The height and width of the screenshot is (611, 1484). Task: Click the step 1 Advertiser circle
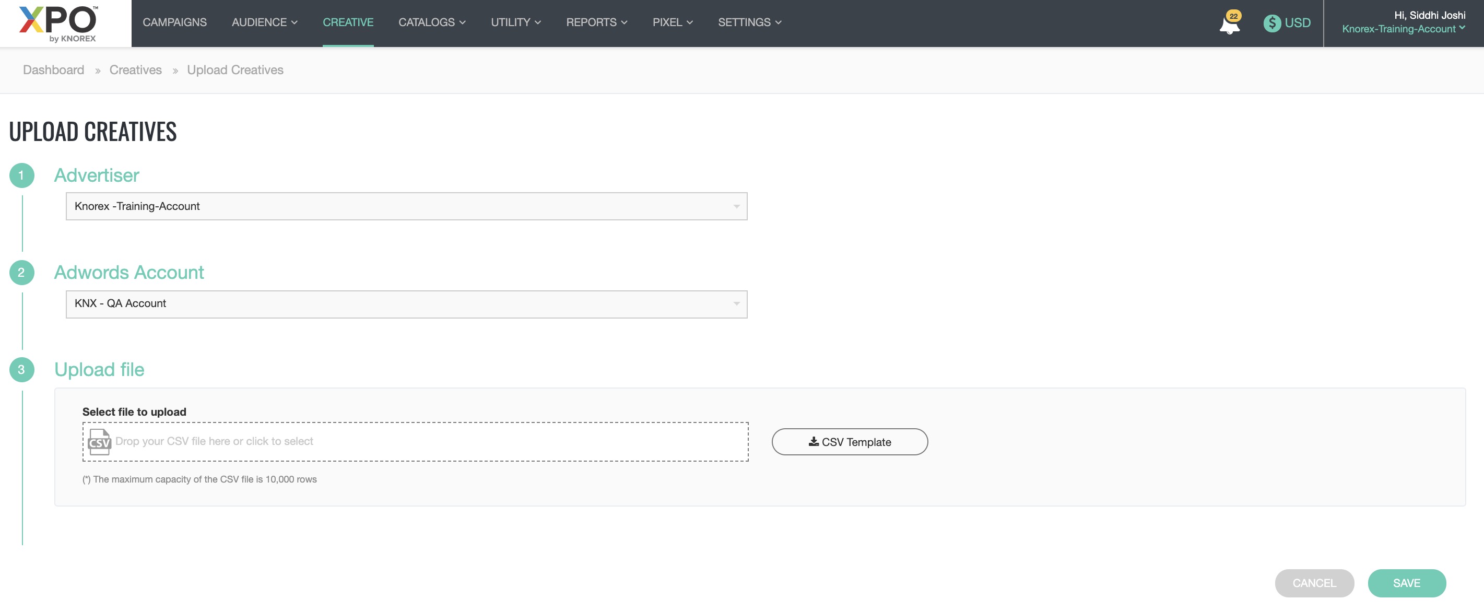[21, 175]
